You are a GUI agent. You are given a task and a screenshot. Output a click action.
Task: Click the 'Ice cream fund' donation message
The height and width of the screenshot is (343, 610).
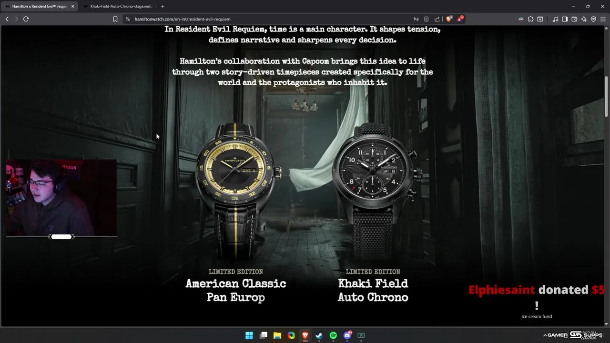[x=537, y=316]
